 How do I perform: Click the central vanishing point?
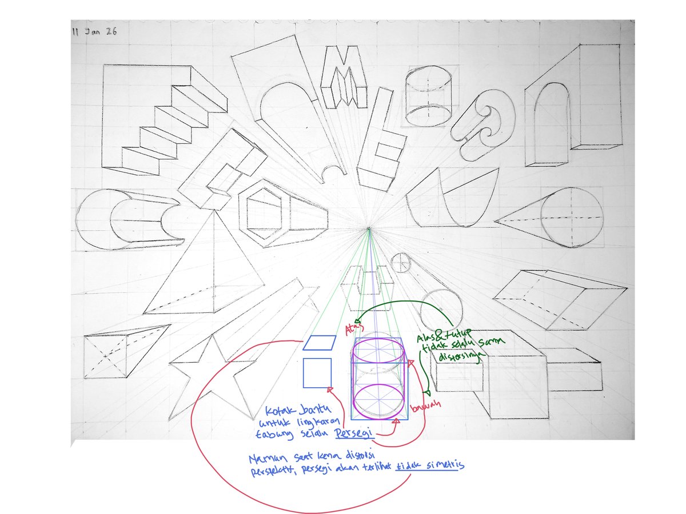[369, 230]
